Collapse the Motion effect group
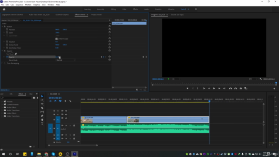The height and width of the screenshot is (157, 279). pyautogui.click(x=2, y=26)
